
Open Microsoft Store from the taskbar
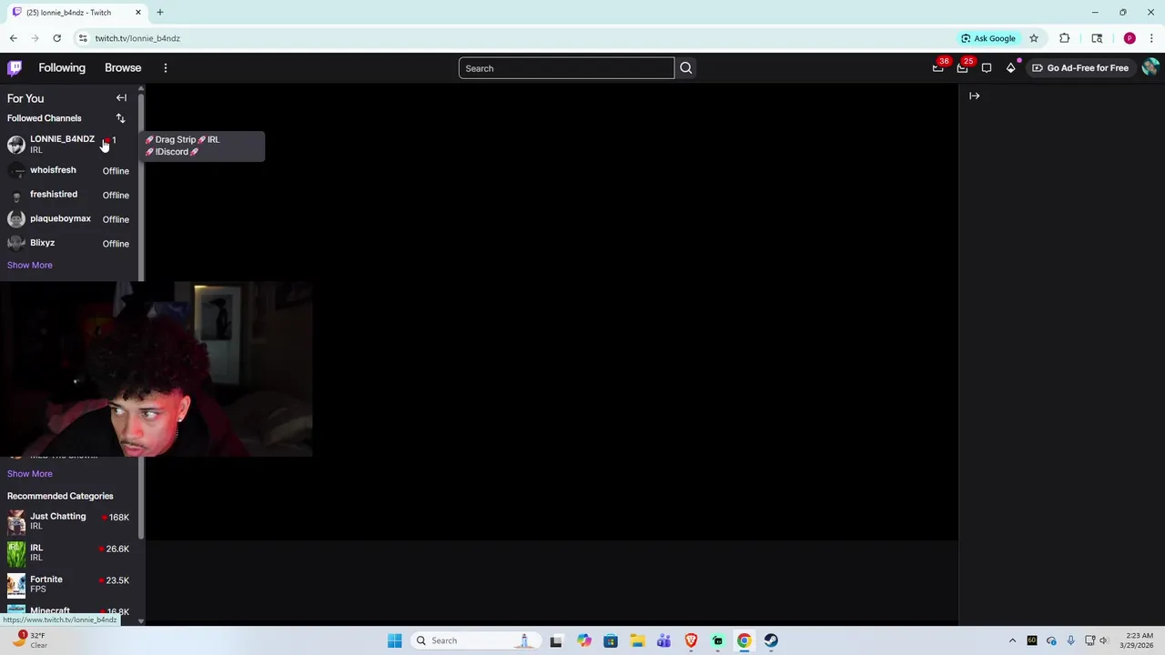[611, 640]
